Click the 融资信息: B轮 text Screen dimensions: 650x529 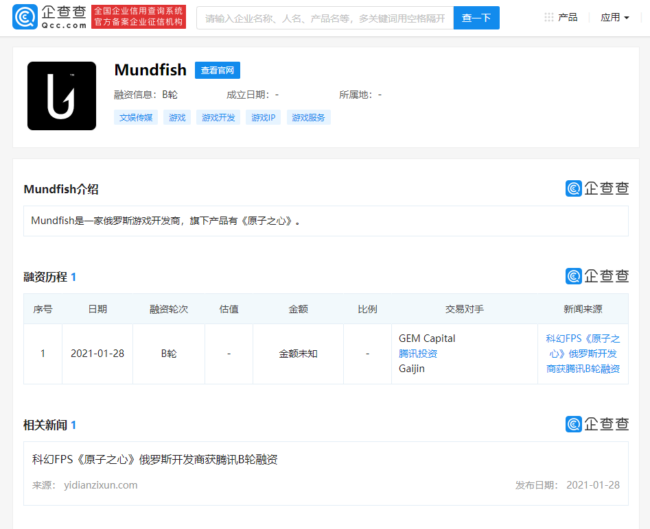click(x=146, y=95)
